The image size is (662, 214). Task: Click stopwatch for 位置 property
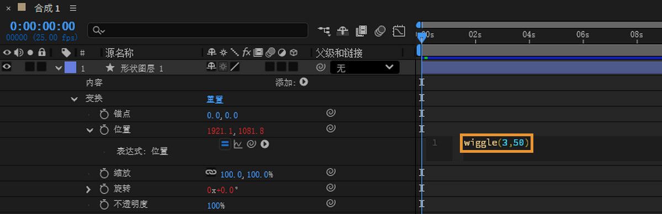[x=104, y=130]
